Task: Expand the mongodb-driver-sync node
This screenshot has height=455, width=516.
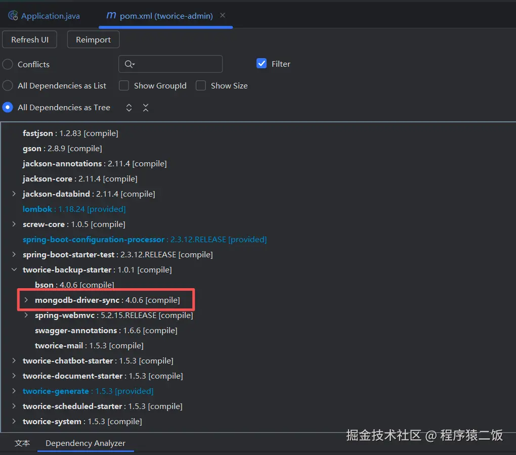Action: click(26, 300)
